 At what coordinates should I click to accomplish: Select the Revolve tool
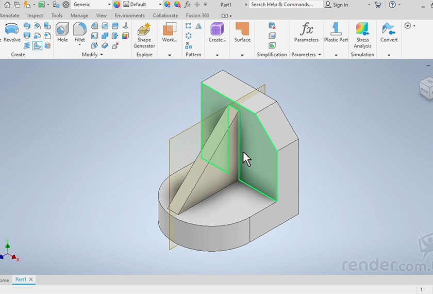11,32
